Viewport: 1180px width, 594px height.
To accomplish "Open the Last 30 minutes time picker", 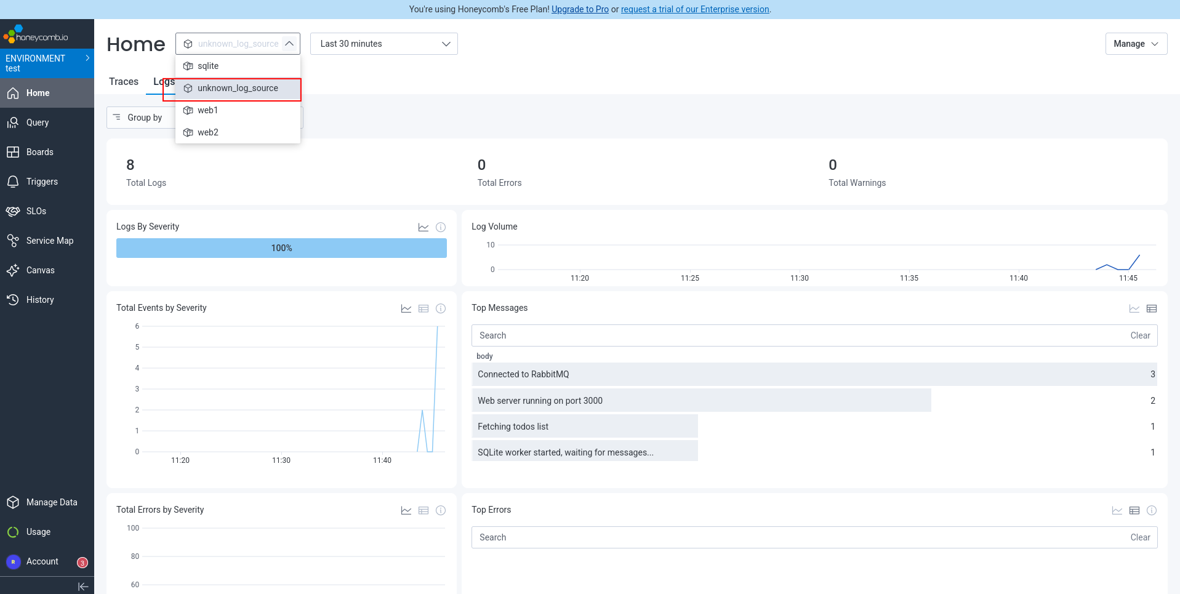I will click(383, 44).
